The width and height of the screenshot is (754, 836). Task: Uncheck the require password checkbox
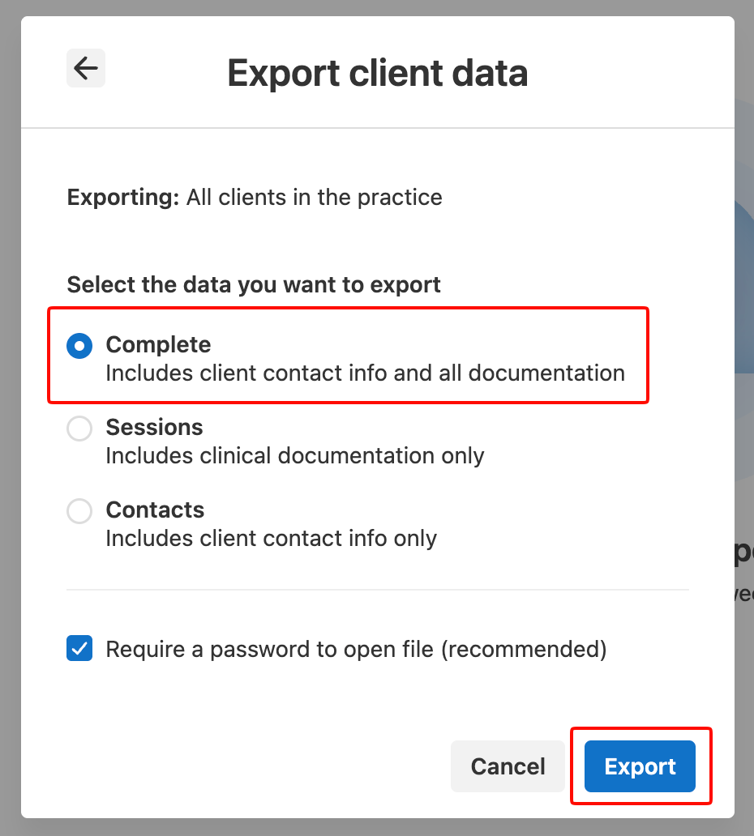(79, 649)
